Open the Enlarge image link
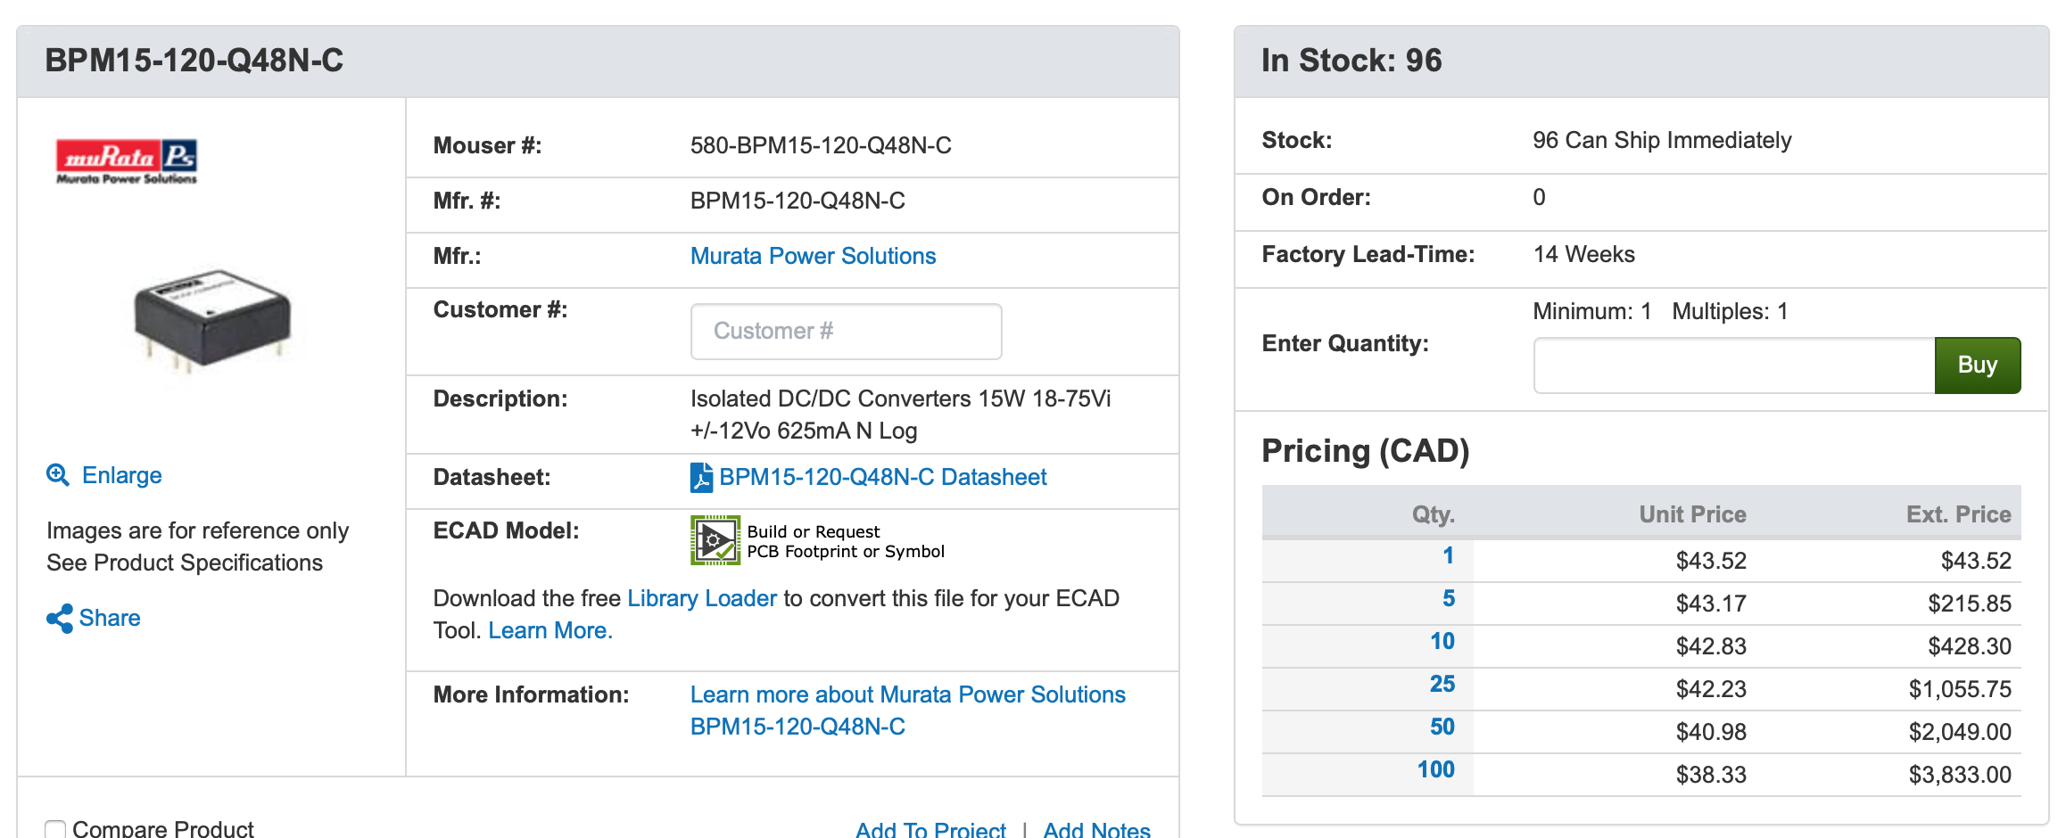The image size is (2066, 838). (122, 475)
